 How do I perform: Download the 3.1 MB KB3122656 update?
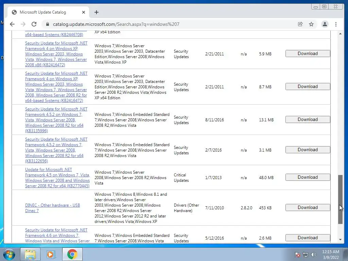click(308, 150)
